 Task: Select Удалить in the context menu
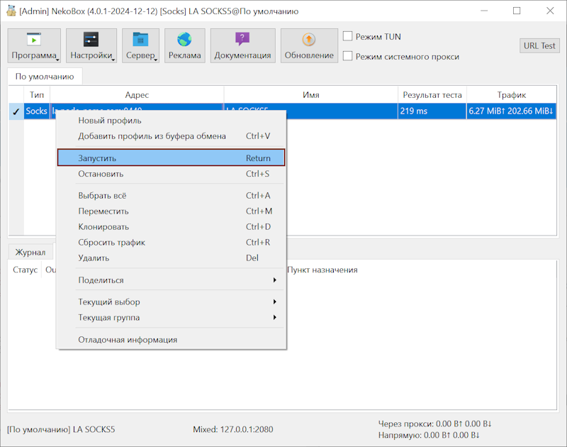point(94,258)
